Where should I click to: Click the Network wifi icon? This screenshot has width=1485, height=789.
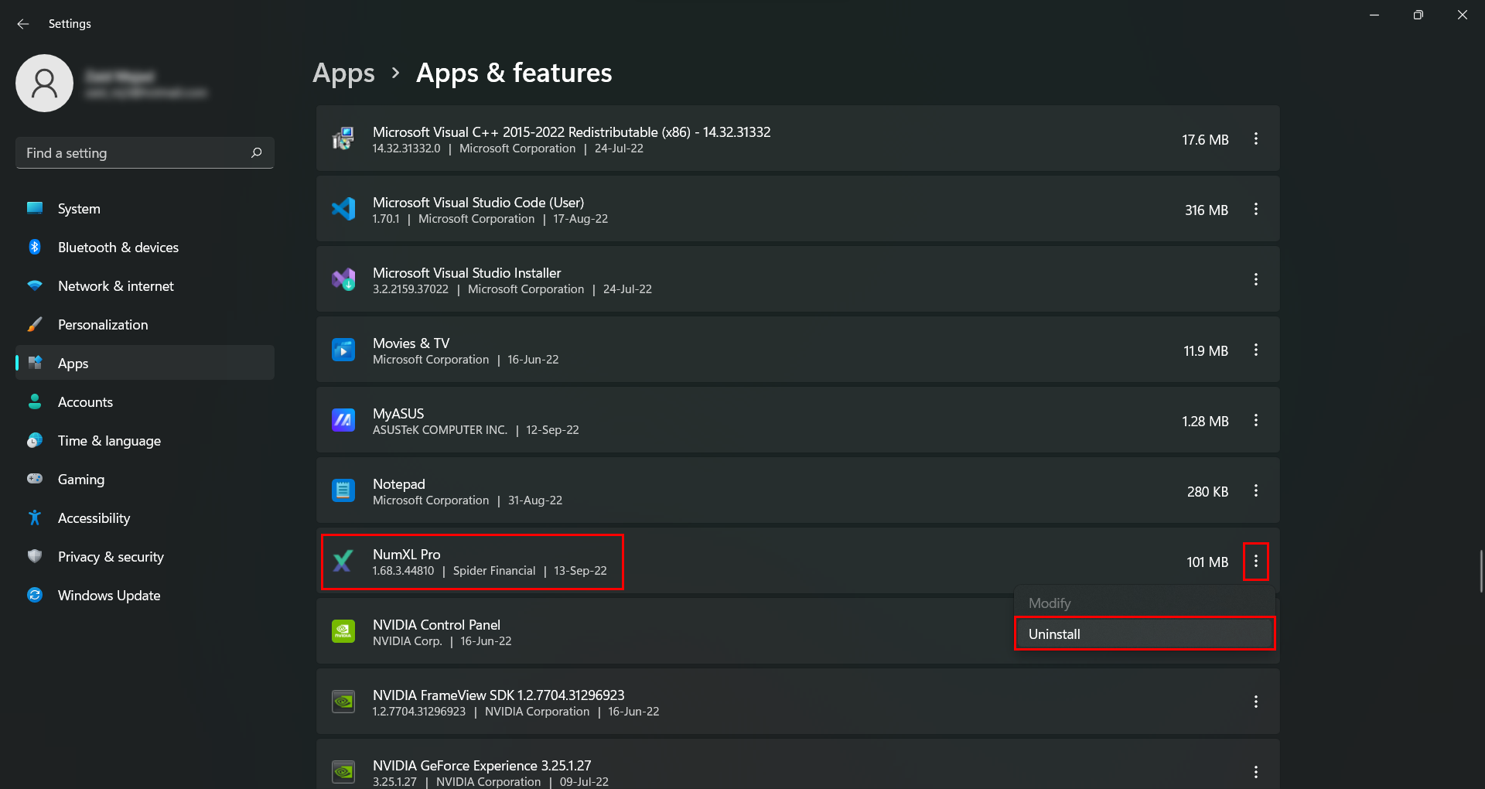click(35, 285)
